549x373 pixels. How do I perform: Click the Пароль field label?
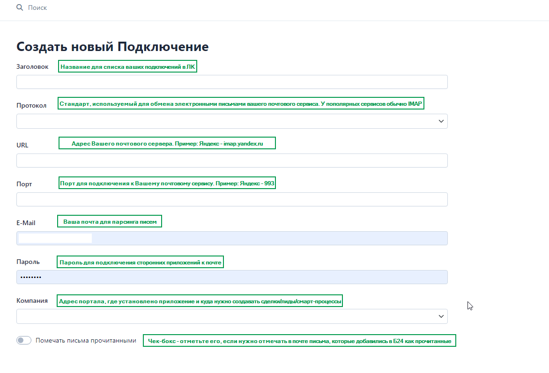click(28, 262)
